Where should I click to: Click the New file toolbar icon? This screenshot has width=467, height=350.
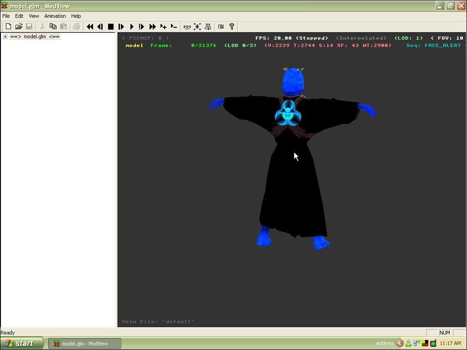pyautogui.click(x=8, y=27)
